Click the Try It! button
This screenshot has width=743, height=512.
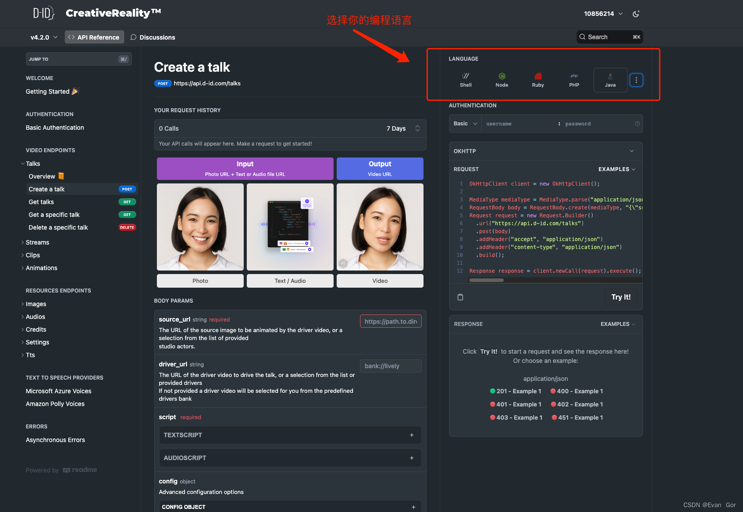[621, 297]
